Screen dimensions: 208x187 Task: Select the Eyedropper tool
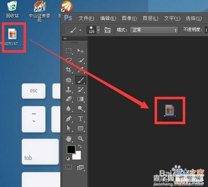[81, 70]
